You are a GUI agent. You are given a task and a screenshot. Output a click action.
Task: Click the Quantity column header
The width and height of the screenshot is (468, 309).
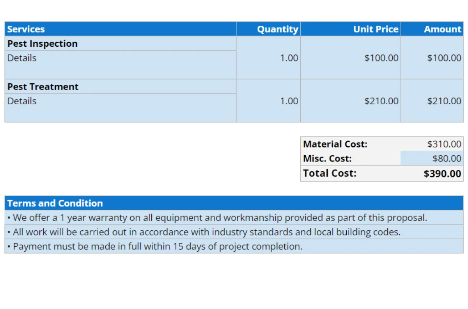click(x=277, y=29)
